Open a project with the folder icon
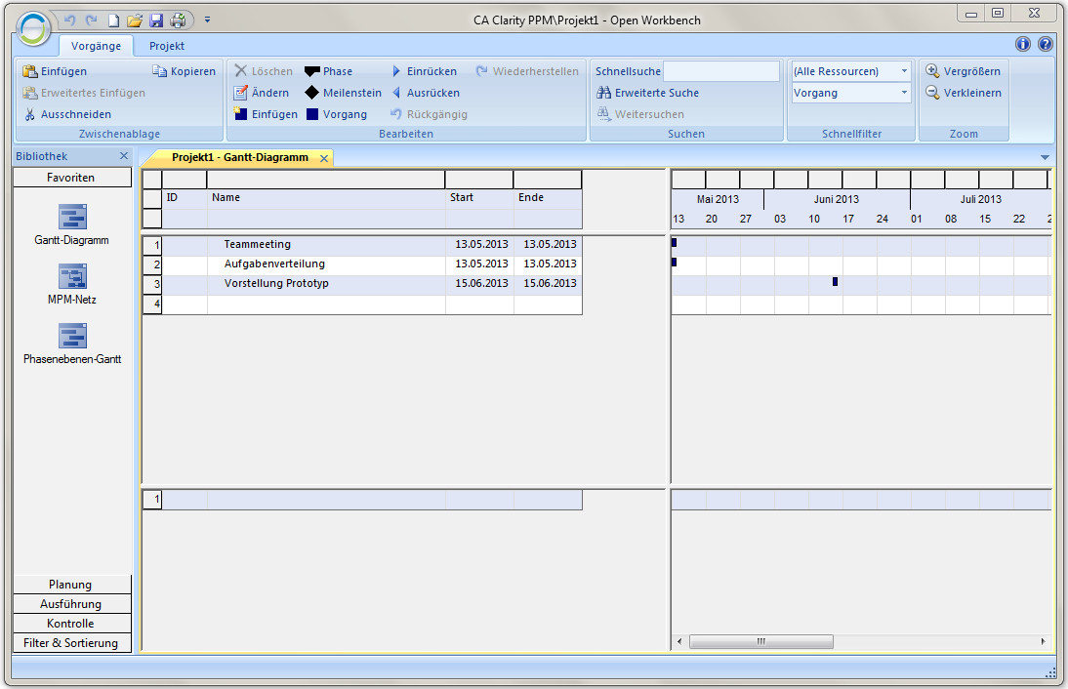Screen dimensions: 1068x689 coord(135,20)
